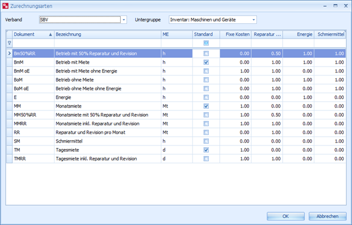Tick Standard checkbox in Energie row

coord(206,97)
